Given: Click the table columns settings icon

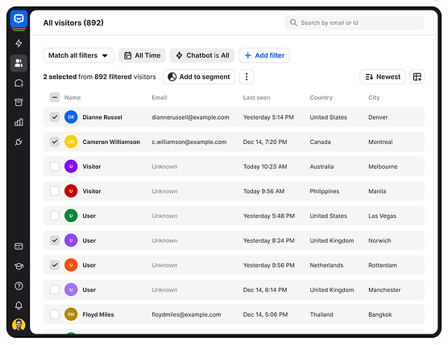Looking at the screenshot, I should pyautogui.click(x=417, y=77).
